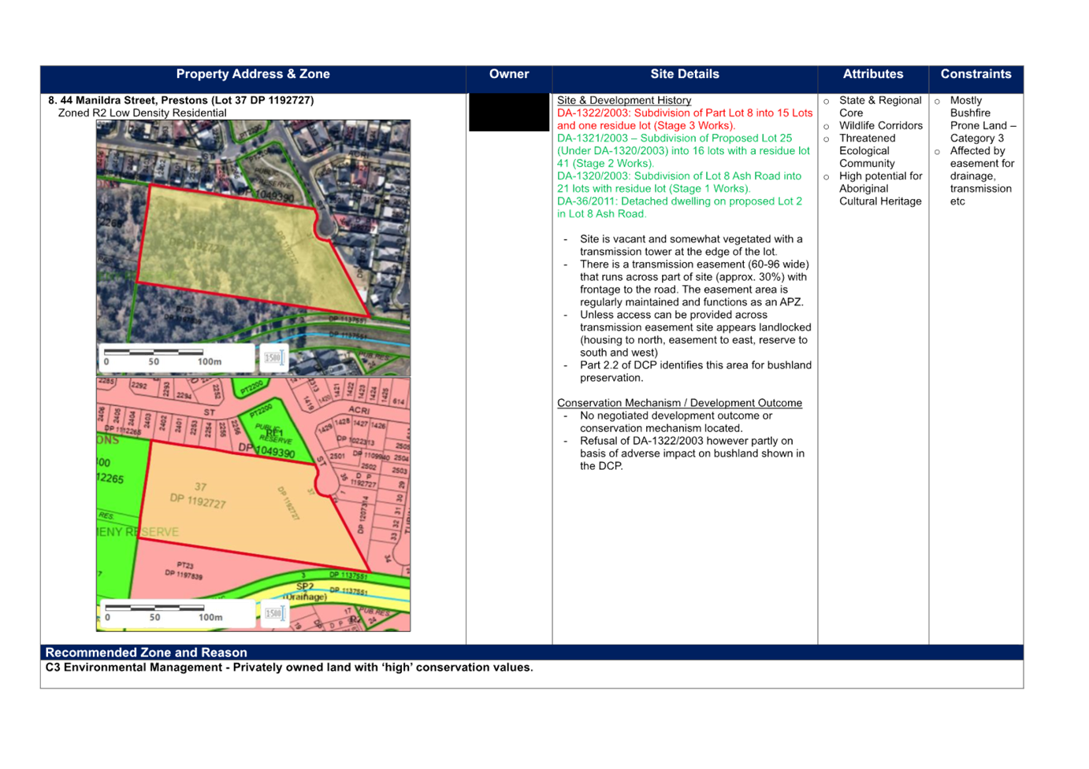Click 'Mostly Bushfire Prone Land – Category 3' constraint

click(x=983, y=119)
